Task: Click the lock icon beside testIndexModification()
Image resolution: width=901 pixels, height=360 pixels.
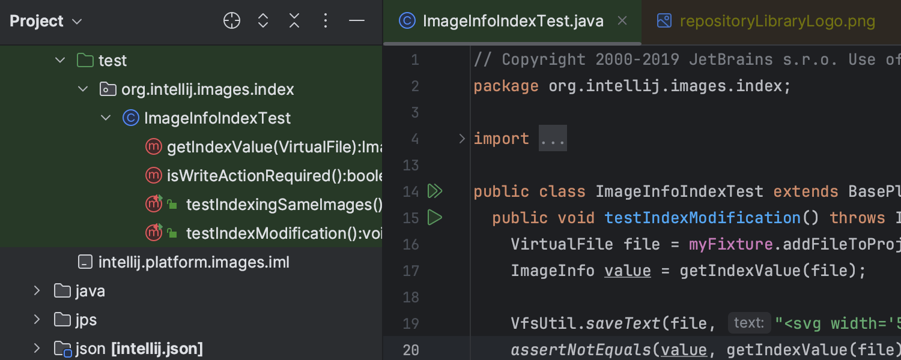Action: [x=172, y=233]
